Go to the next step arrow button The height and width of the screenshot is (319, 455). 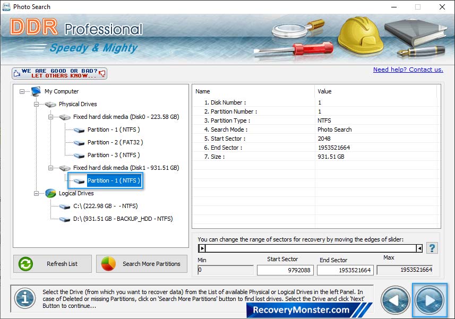point(430,300)
